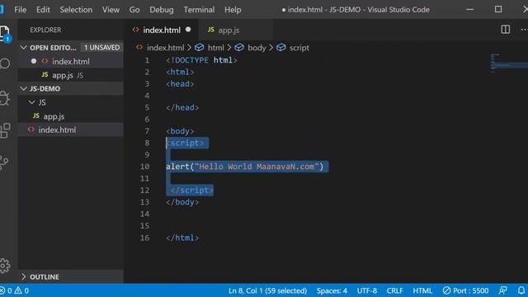Click the script symbol icon in breadcrumb
528x297 pixels.
tap(280, 48)
